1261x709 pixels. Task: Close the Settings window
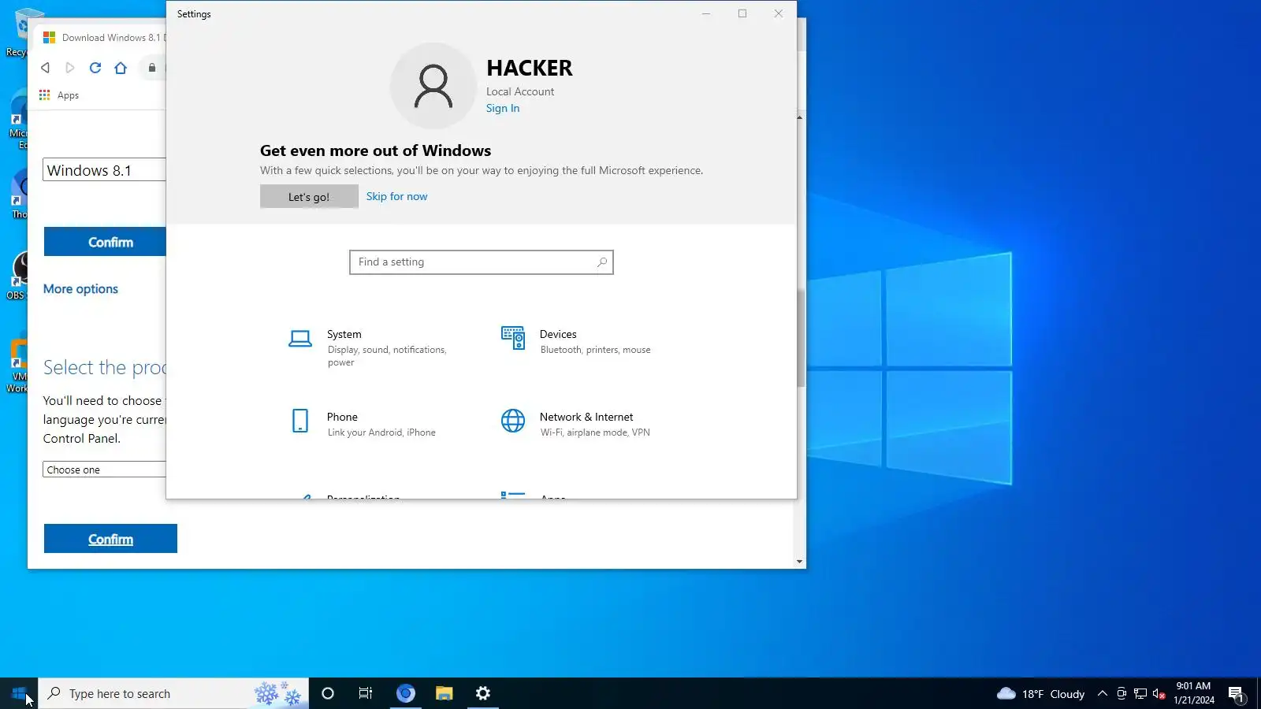tap(779, 13)
